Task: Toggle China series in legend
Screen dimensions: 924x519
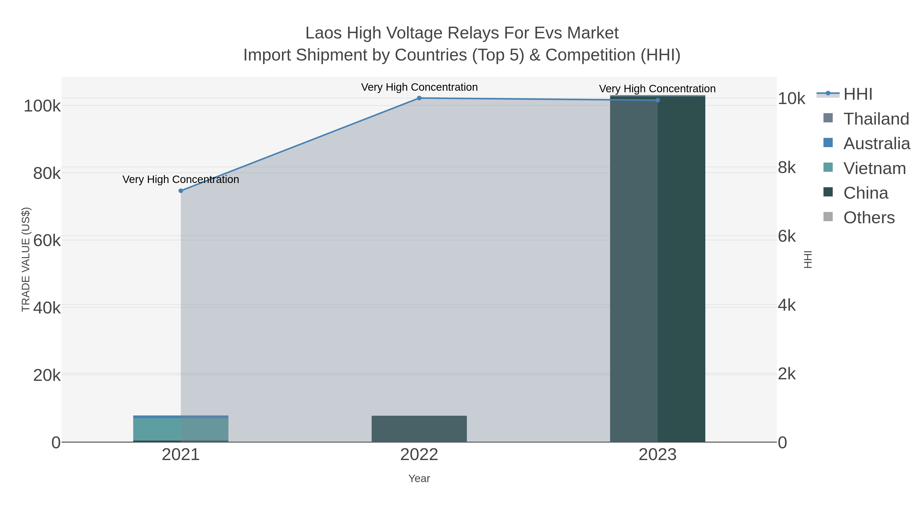Action: (x=856, y=193)
